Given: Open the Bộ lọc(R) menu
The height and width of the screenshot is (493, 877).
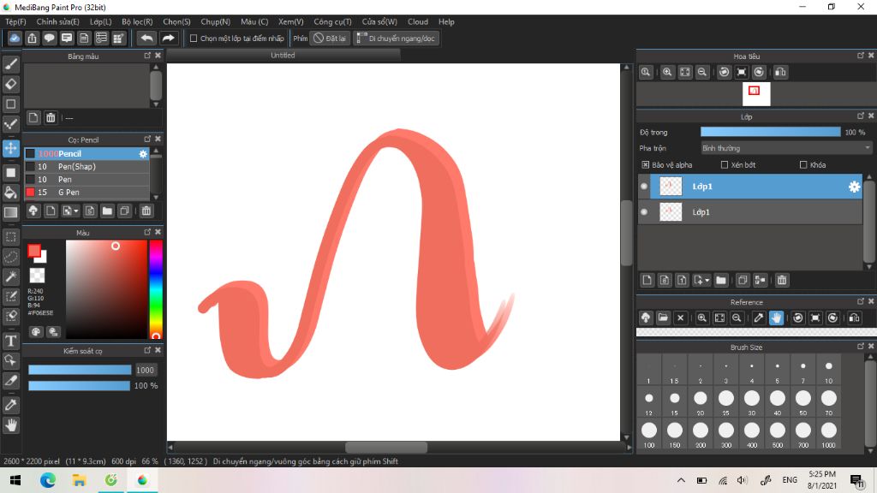Looking at the screenshot, I should point(137,21).
